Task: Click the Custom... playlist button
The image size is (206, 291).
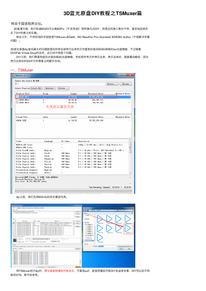Action: [63, 88]
